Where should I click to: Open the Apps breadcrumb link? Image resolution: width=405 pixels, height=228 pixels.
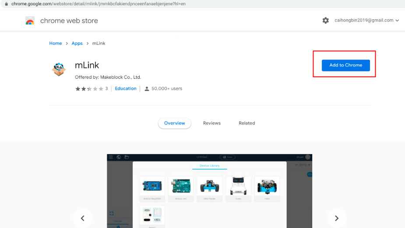pyautogui.click(x=77, y=43)
